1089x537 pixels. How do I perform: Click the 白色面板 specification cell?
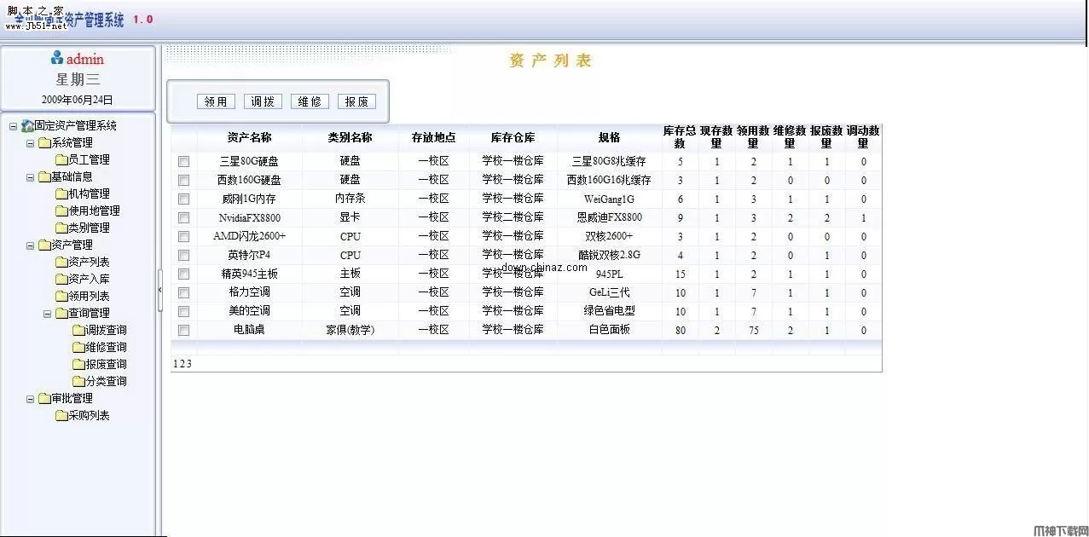click(609, 330)
